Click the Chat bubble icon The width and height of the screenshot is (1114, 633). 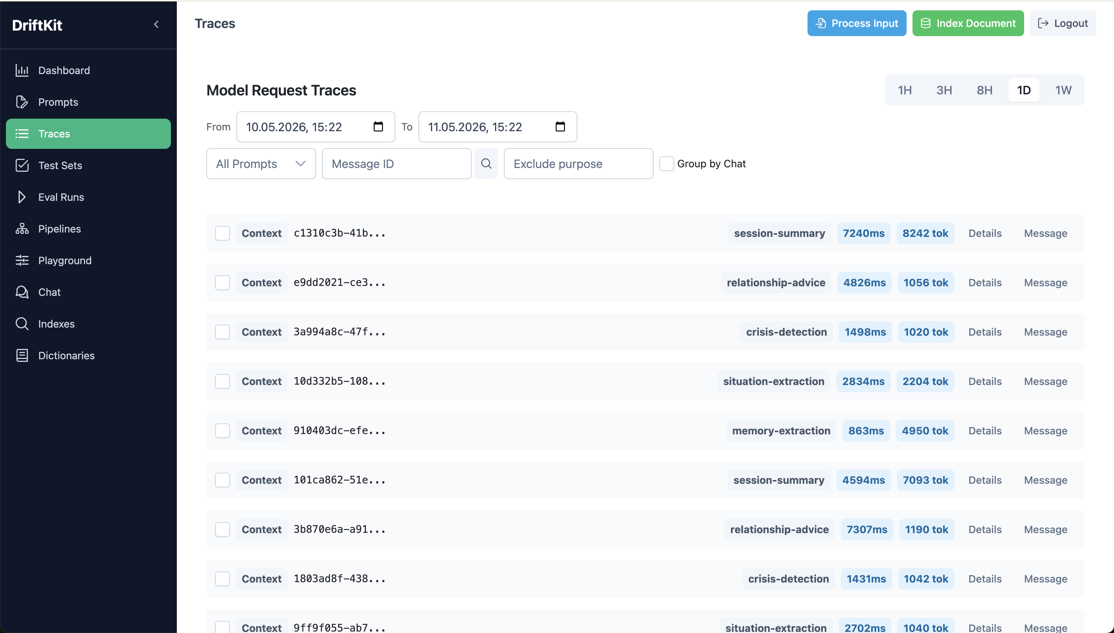22,292
